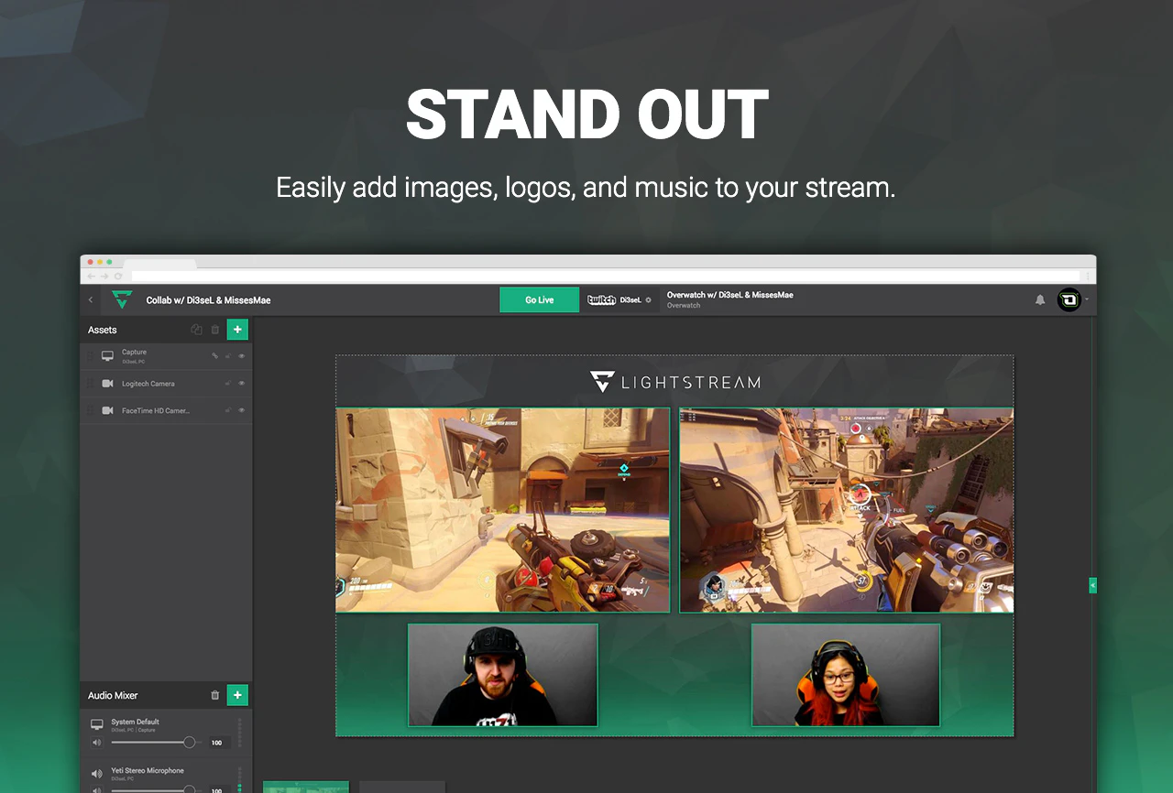Click the trash icon in Audio Mixer header
1173x793 pixels.
[x=214, y=695]
